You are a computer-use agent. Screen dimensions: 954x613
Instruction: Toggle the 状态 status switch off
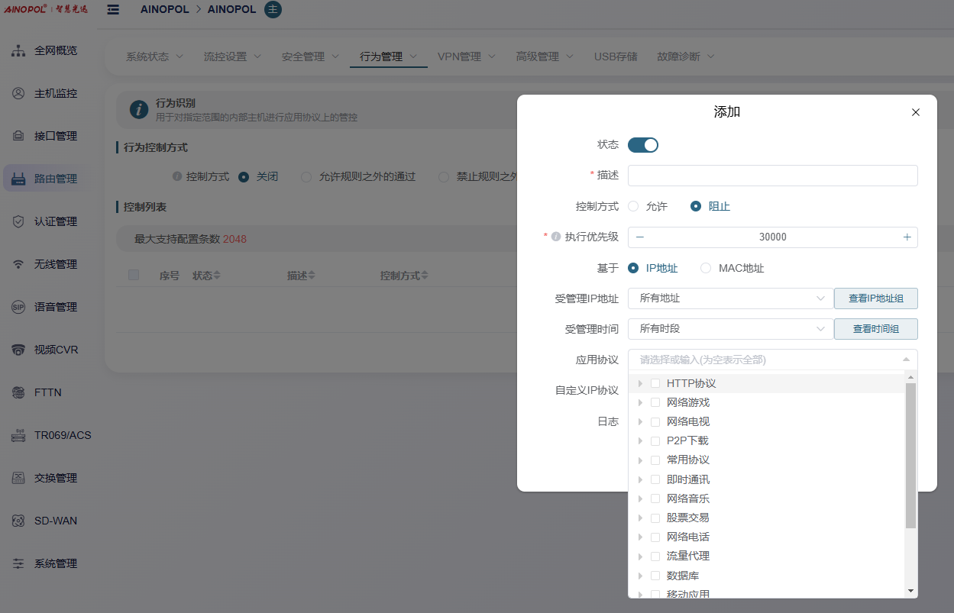click(x=642, y=145)
